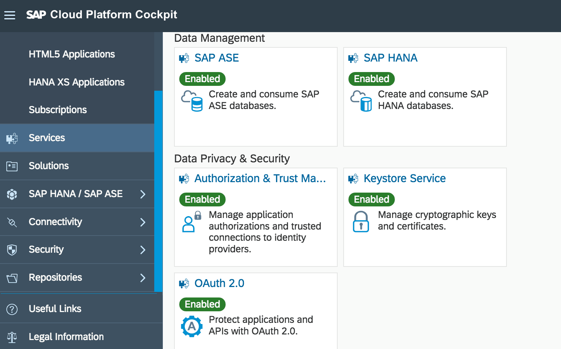
Task: Click Enabled badge on SAP ASE tile
Action: pyautogui.click(x=202, y=79)
